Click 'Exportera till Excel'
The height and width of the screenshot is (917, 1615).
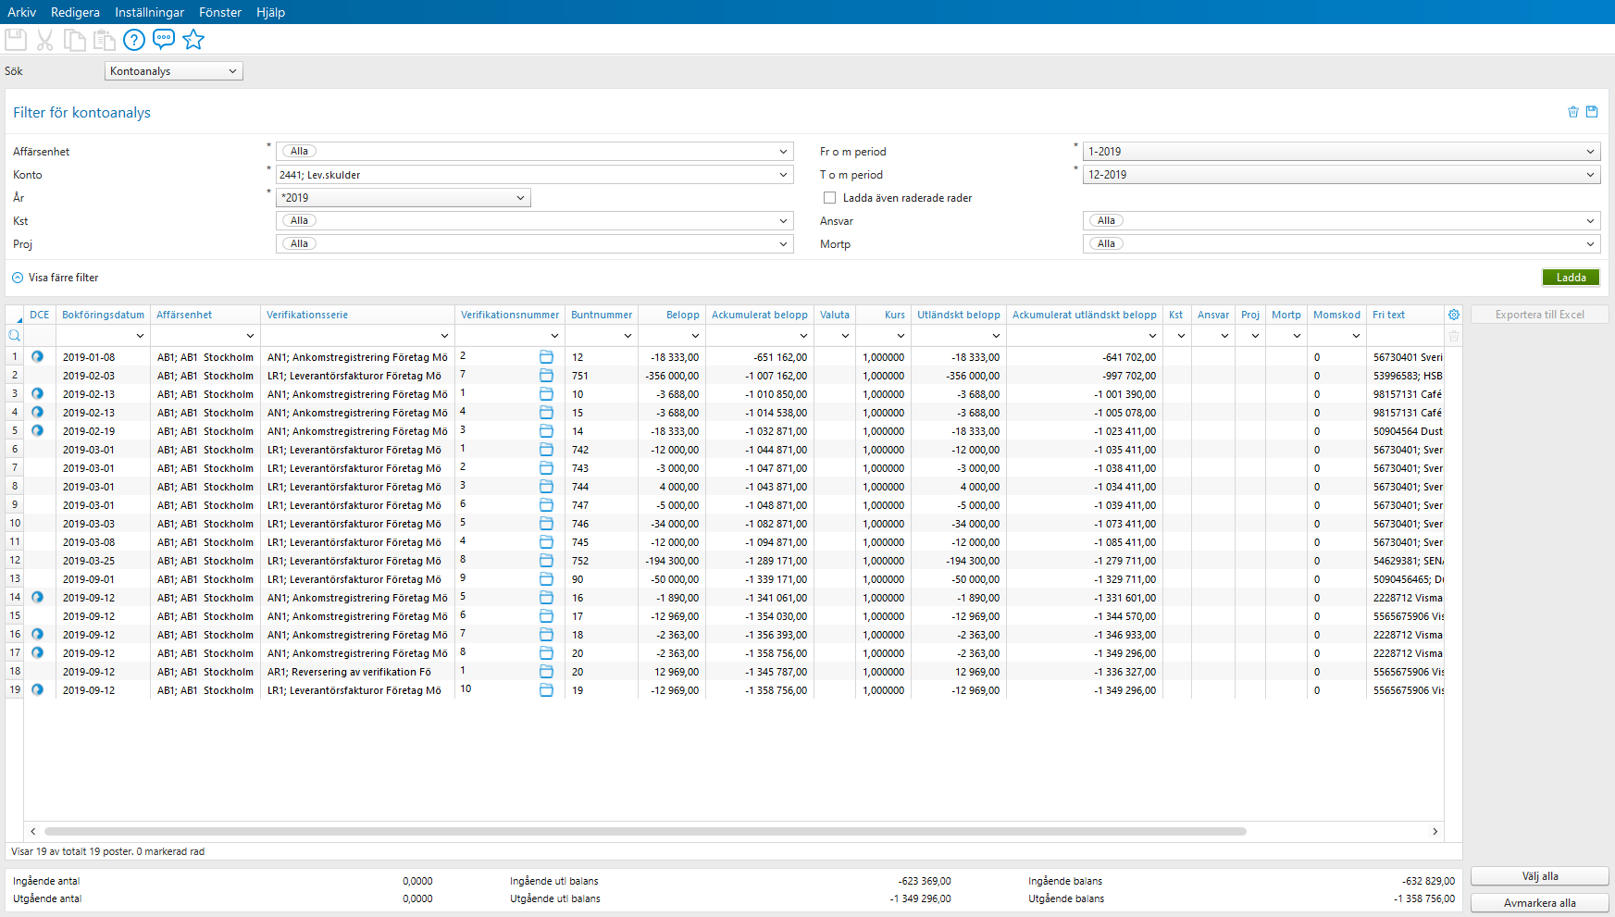1539,314
